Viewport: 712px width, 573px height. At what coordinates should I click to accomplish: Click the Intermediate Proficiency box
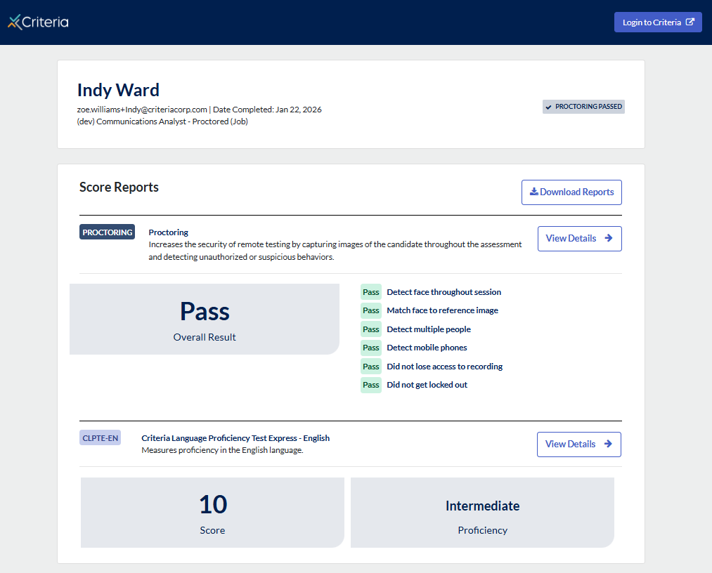point(482,513)
